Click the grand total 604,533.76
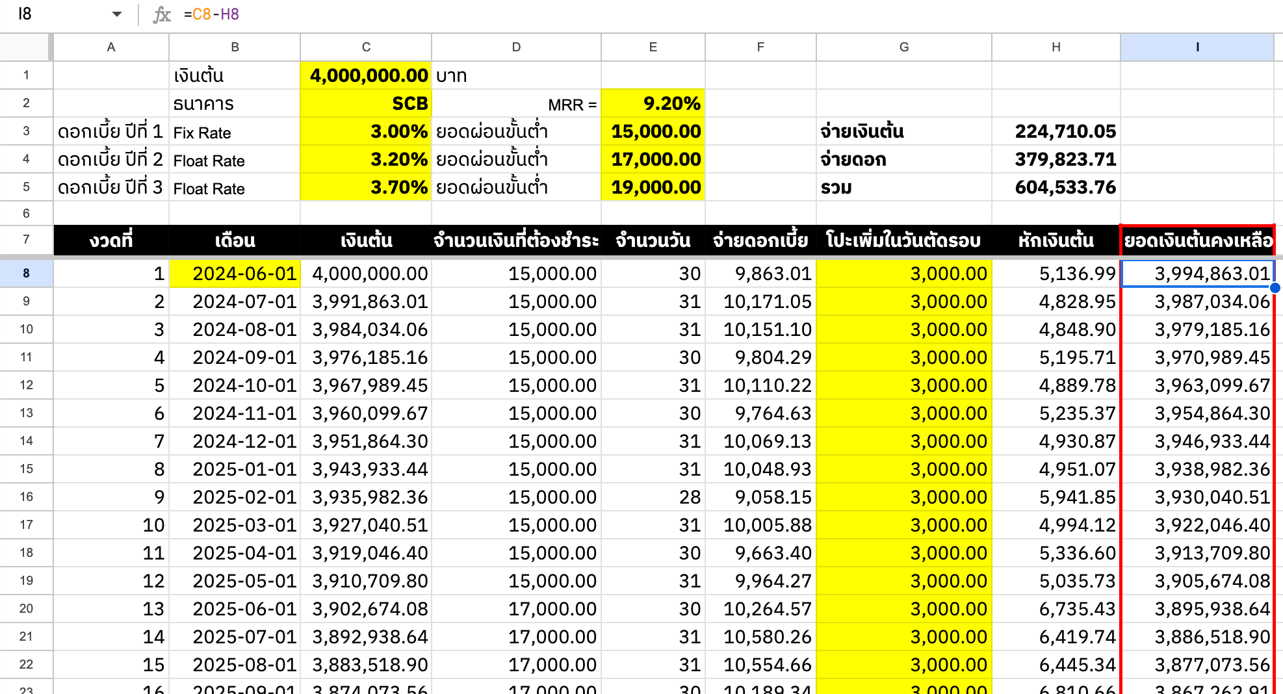 click(1056, 187)
